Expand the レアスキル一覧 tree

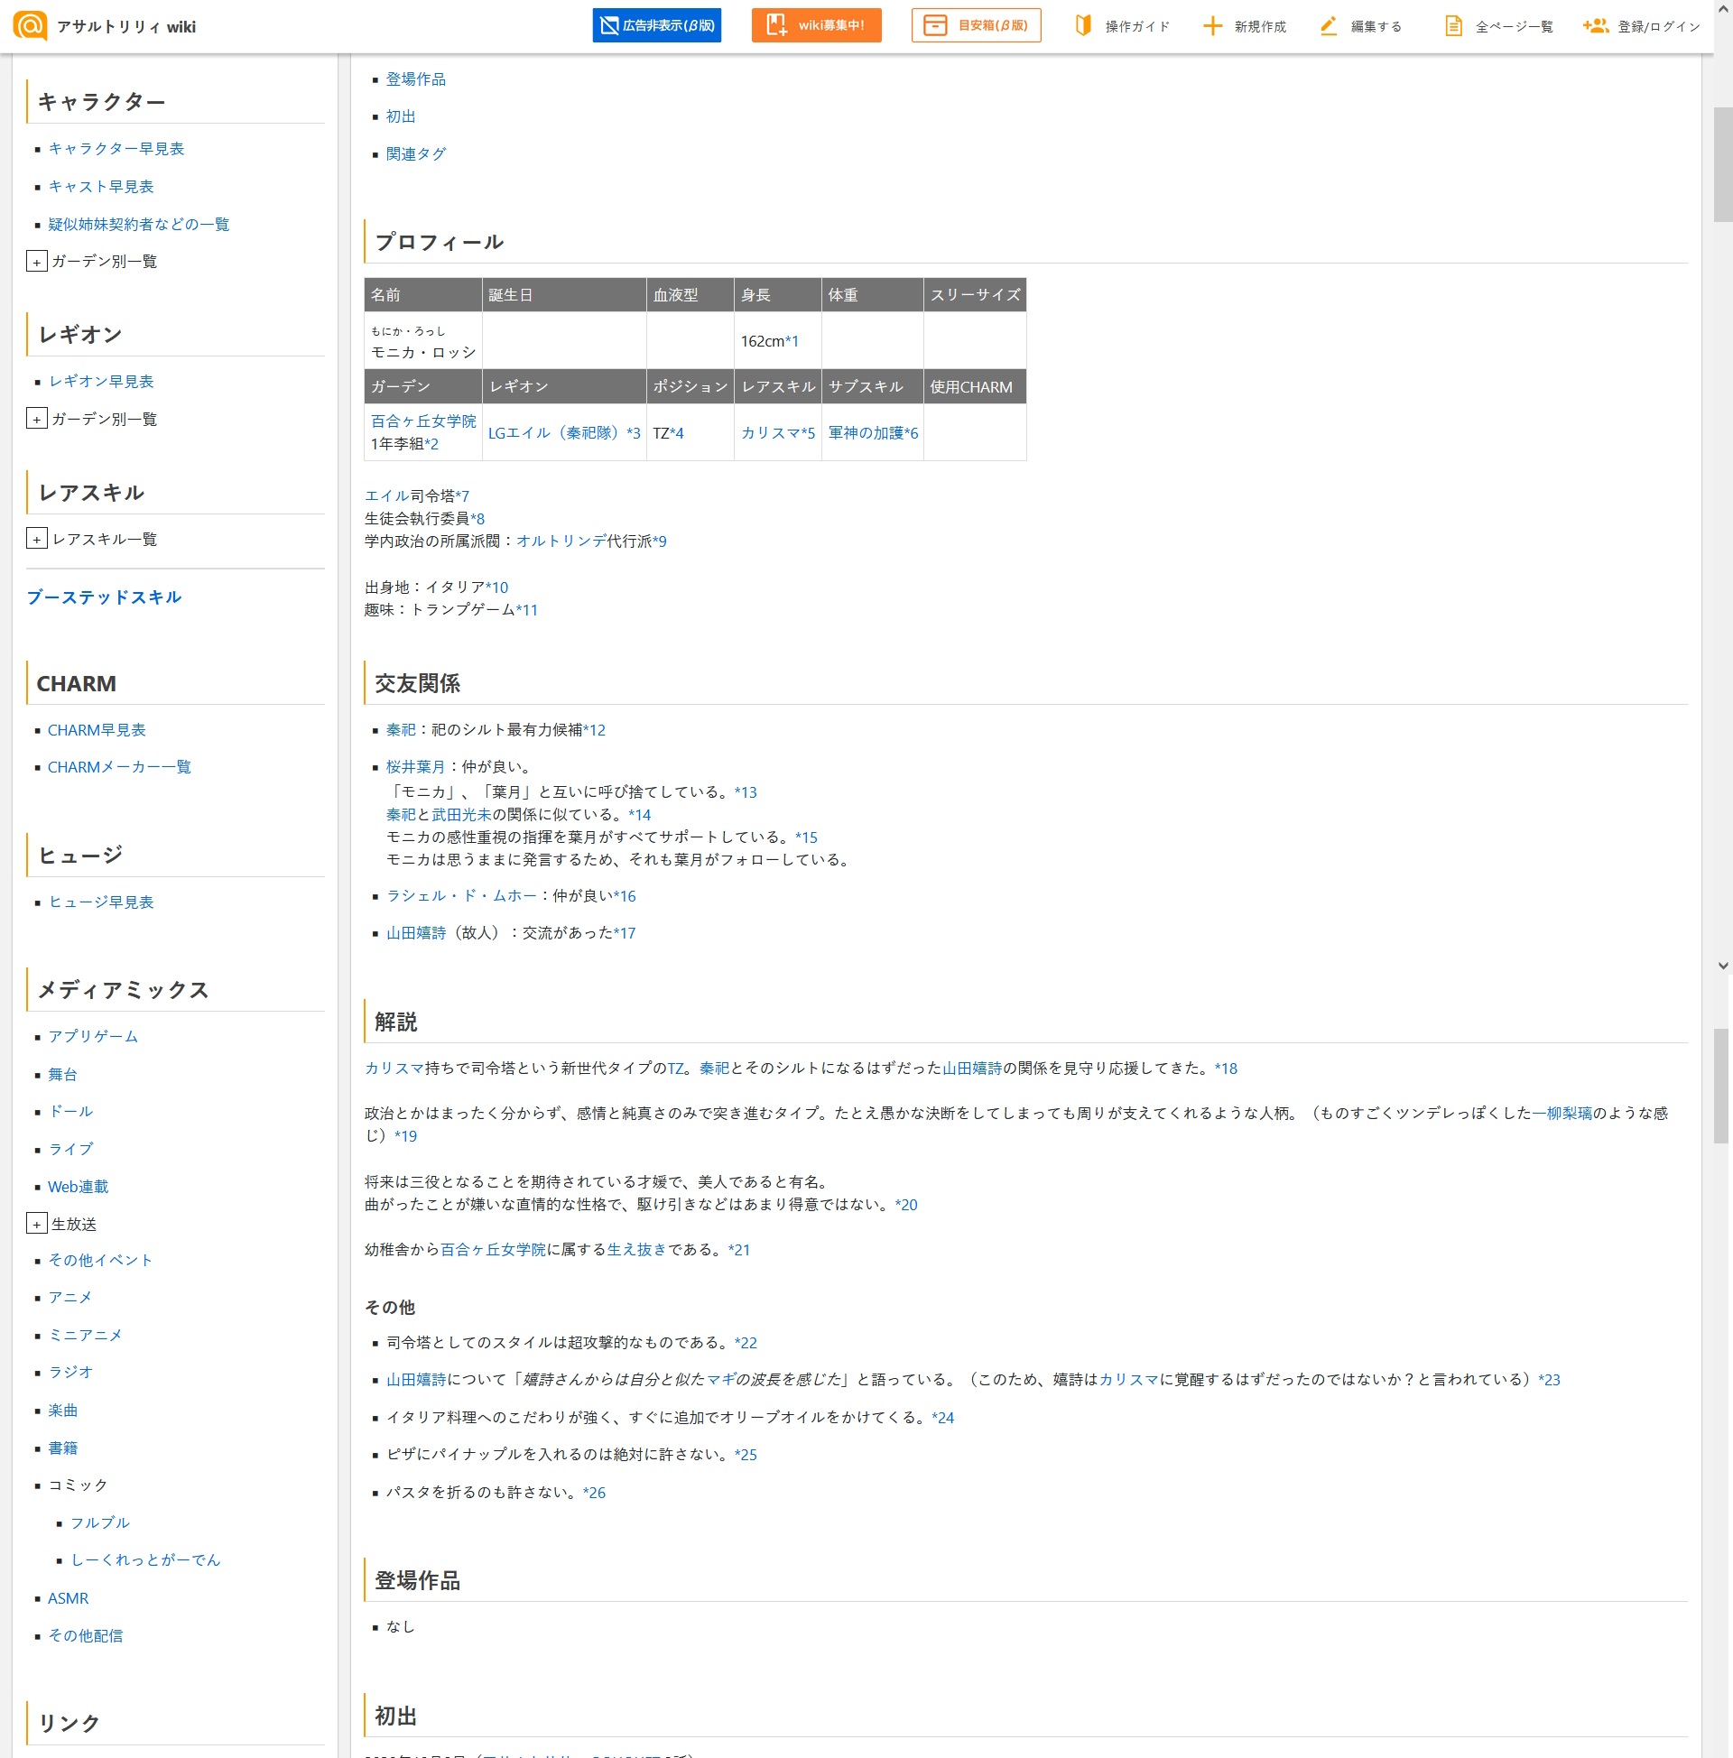[36, 540]
